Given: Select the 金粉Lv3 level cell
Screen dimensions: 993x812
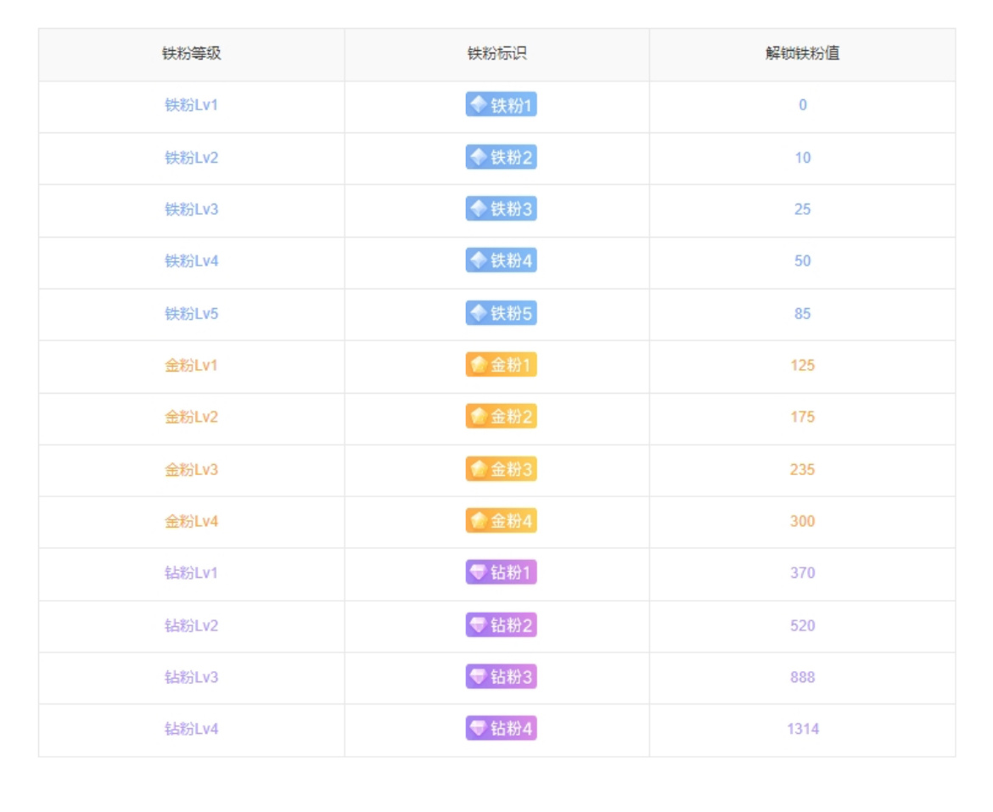Looking at the screenshot, I should 191,469.
